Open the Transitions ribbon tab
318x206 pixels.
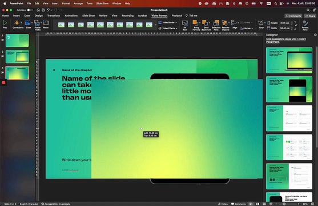pos(54,15)
